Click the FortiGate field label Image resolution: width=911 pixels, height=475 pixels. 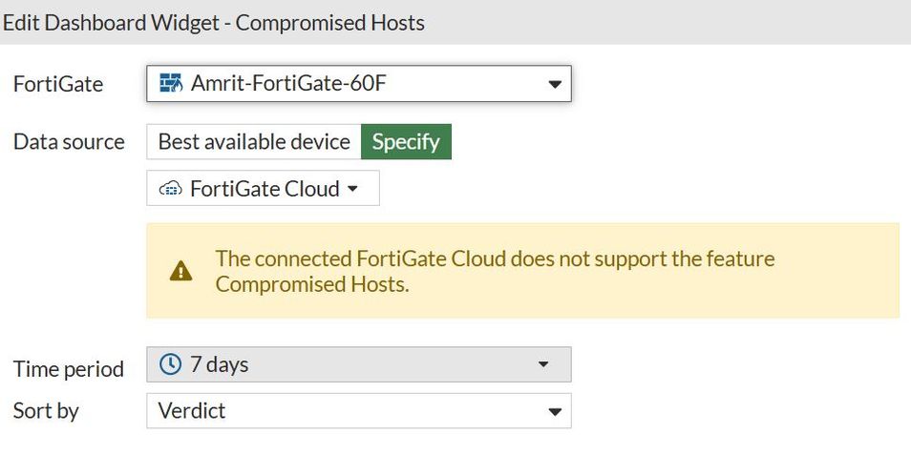point(58,84)
